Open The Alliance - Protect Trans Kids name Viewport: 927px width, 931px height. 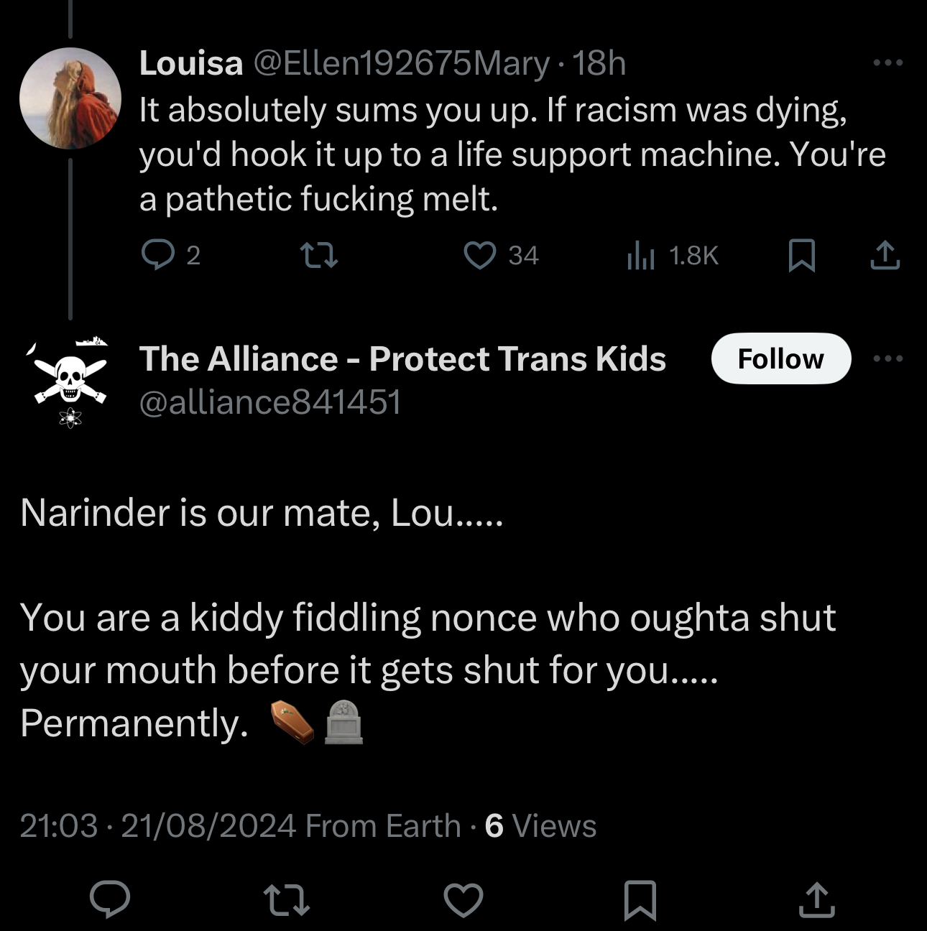pyautogui.click(x=402, y=358)
